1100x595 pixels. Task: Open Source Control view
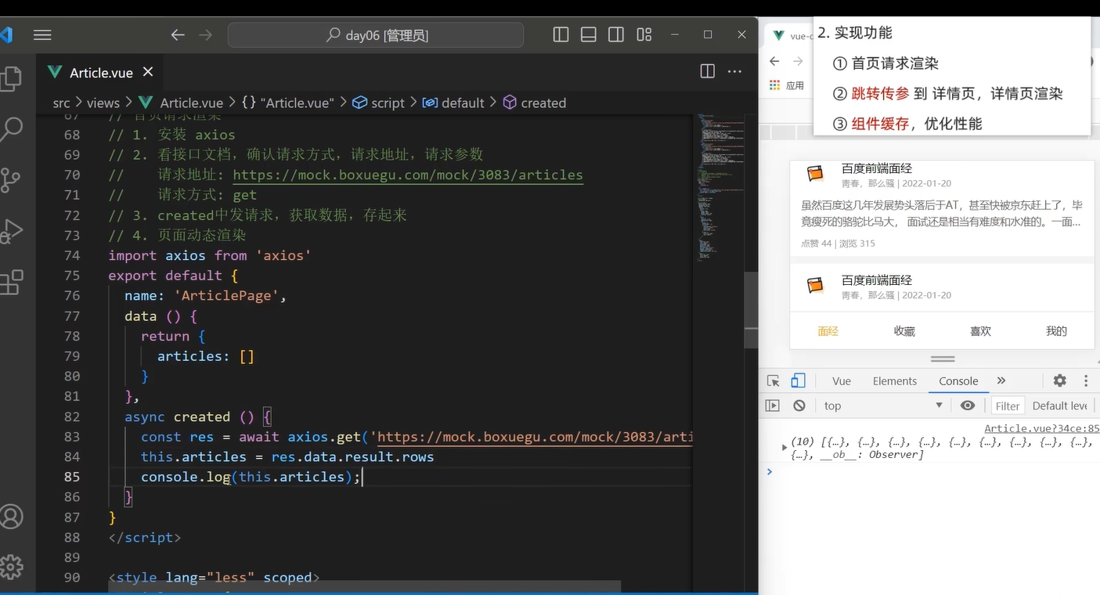click(11, 180)
